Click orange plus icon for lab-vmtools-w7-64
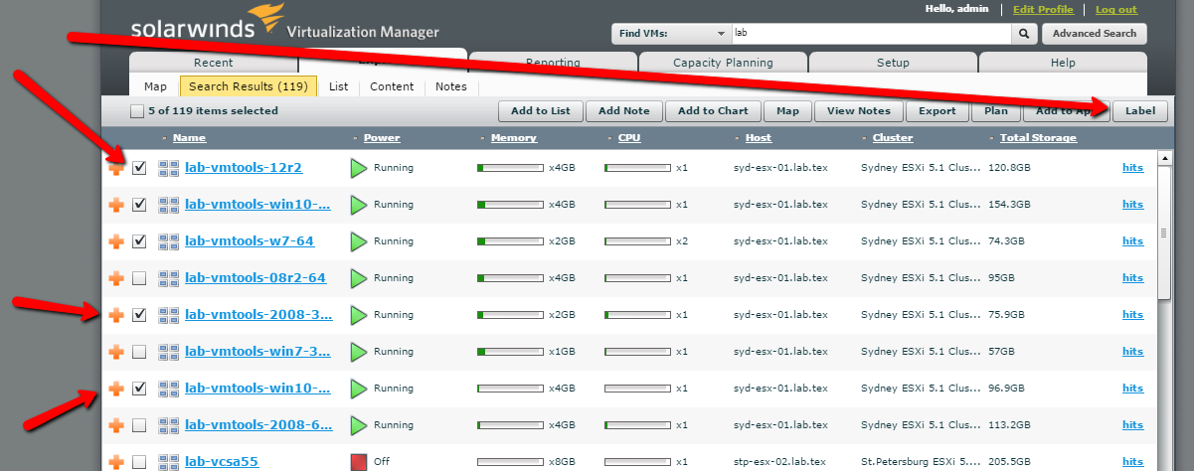 116,241
